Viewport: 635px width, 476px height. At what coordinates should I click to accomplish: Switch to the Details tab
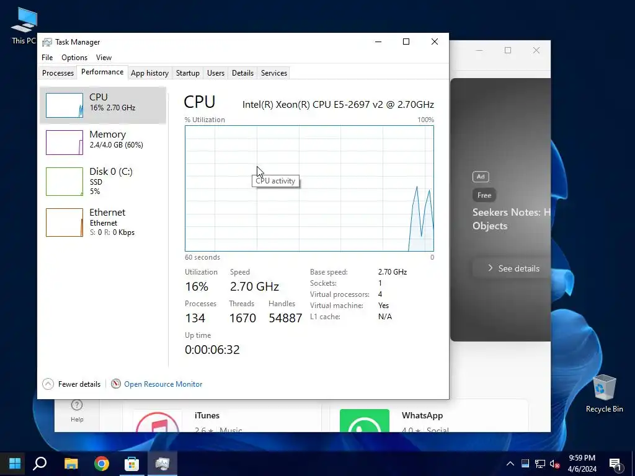(x=242, y=73)
